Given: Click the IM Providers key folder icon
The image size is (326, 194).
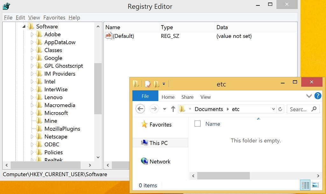Looking at the screenshot, I should 39,74.
